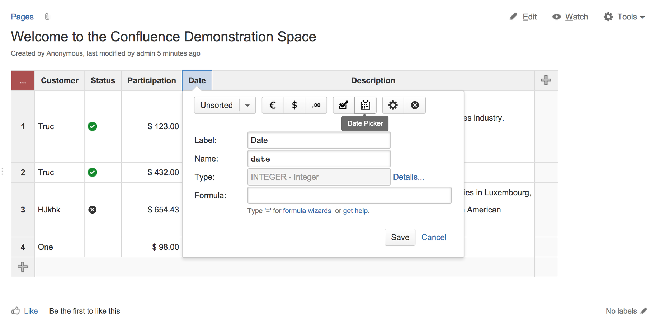The width and height of the screenshot is (660, 323).
Task: Open the red table options menu
Action: [x=23, y=80]
